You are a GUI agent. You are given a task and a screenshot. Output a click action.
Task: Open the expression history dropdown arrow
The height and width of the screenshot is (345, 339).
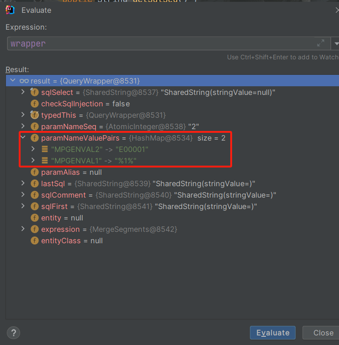tap(336, 43)
